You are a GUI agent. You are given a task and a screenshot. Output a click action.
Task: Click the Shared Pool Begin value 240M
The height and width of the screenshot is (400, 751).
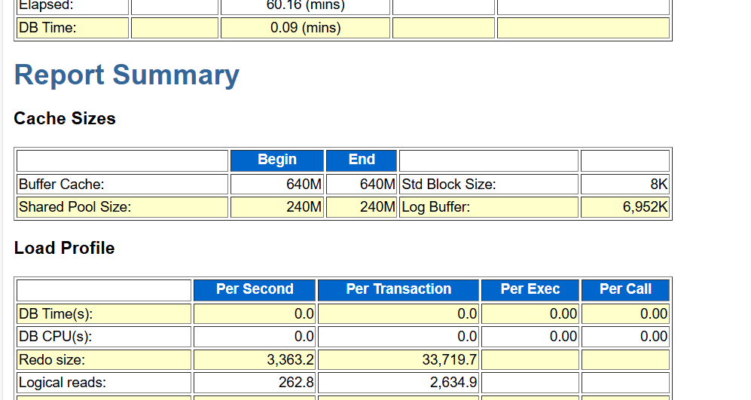[x=304, y=207]
